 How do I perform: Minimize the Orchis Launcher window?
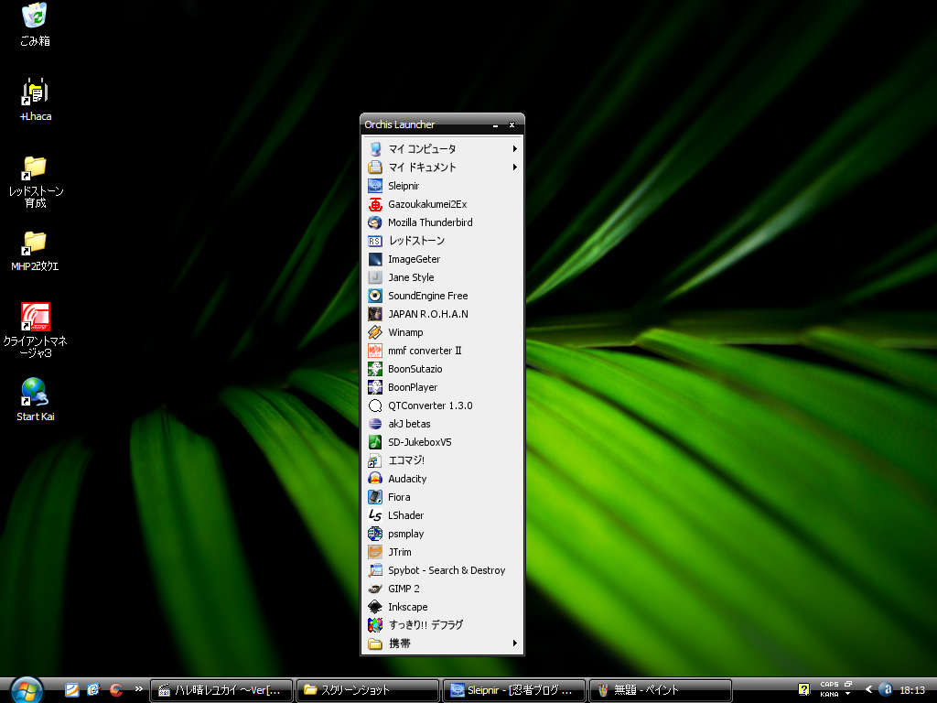tap(495, 124)
